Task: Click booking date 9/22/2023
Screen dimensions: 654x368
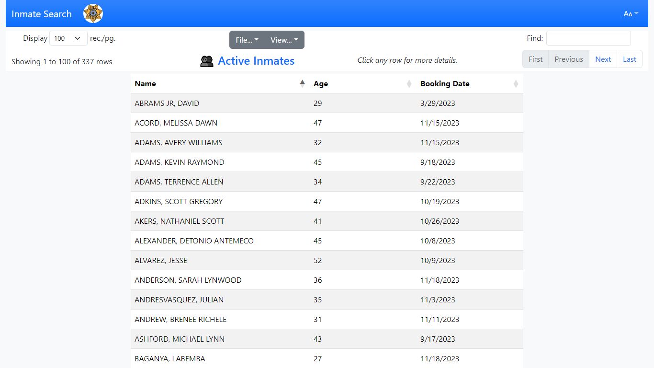Action: [438, 182]
